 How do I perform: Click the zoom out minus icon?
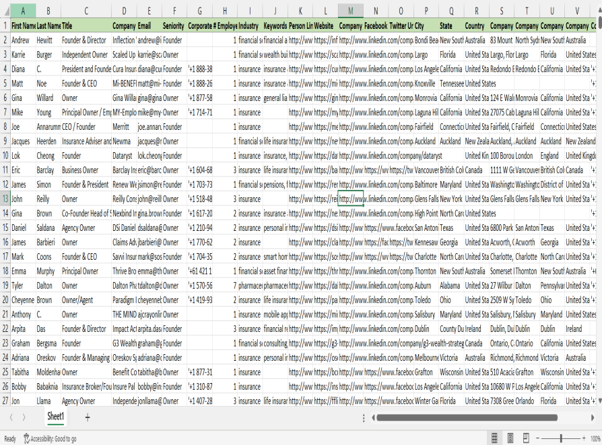538,438
